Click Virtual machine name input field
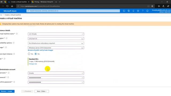The height and width of the screenshot is (96, 171). (x=56, y=34)
